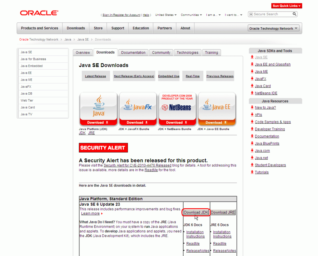The image size is (318, 256).
Task: Select Web Tier in left sidebar
Action: pos(43,100)
